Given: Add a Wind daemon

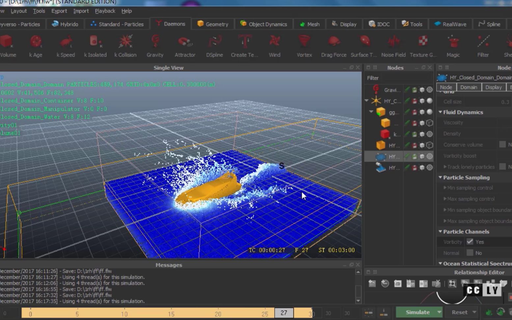Looking at the screenshot, I should pyautogui.click(x=274, y=46).
